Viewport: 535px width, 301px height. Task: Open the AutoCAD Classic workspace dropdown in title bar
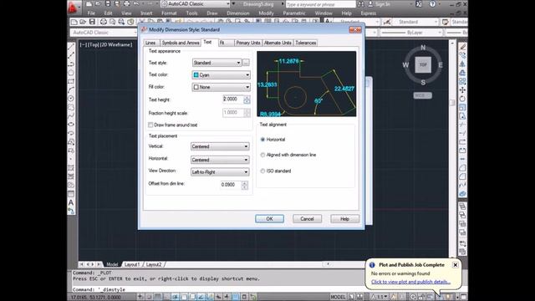point(196,4)
